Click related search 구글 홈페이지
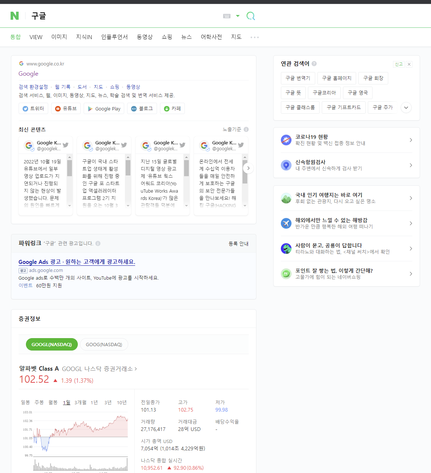 pos(336,78)
